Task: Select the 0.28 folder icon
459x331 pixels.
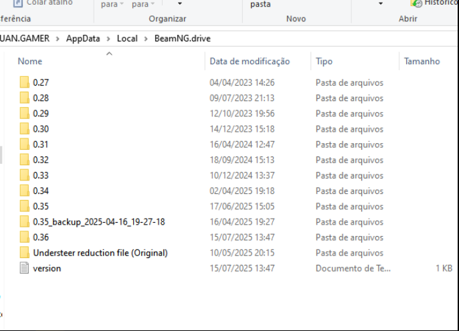Action: click(25, 98)
